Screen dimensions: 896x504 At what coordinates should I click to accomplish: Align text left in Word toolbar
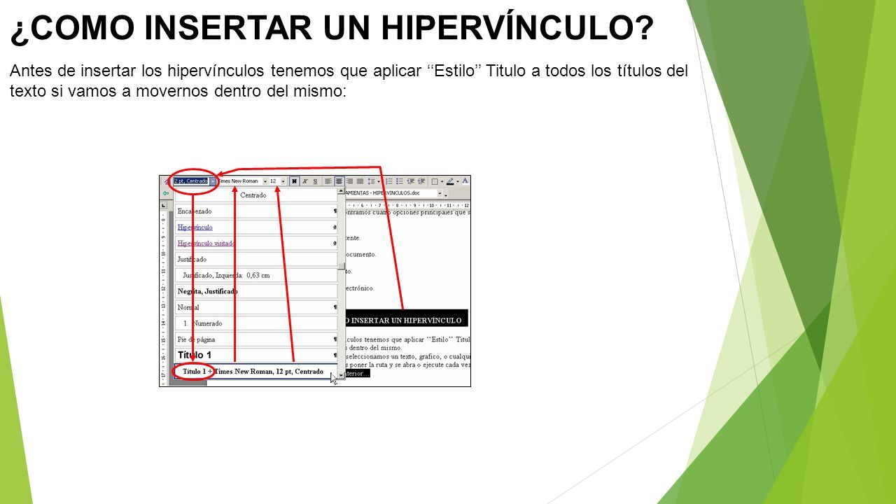coord(328,181)
